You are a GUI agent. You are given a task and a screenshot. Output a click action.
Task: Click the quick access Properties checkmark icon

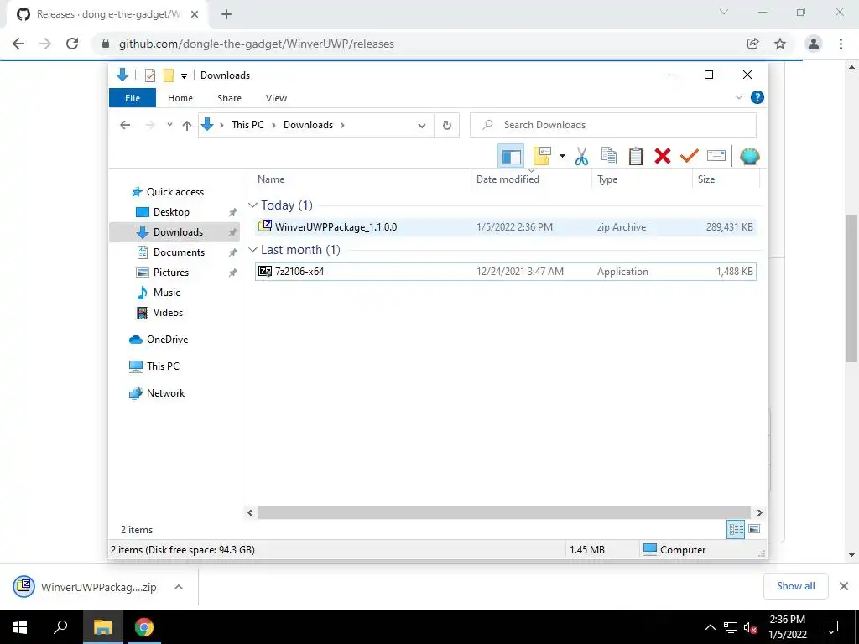149,75
